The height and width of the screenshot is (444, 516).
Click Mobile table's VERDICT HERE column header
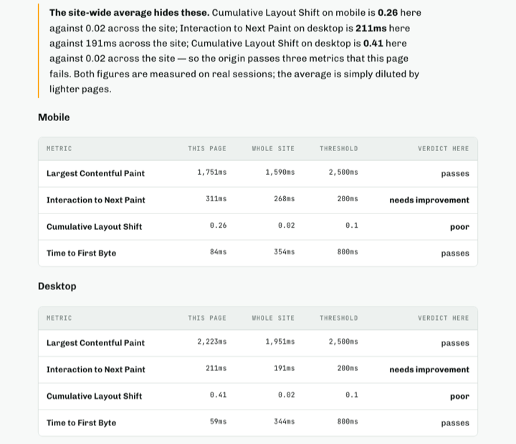pos(444,149)
